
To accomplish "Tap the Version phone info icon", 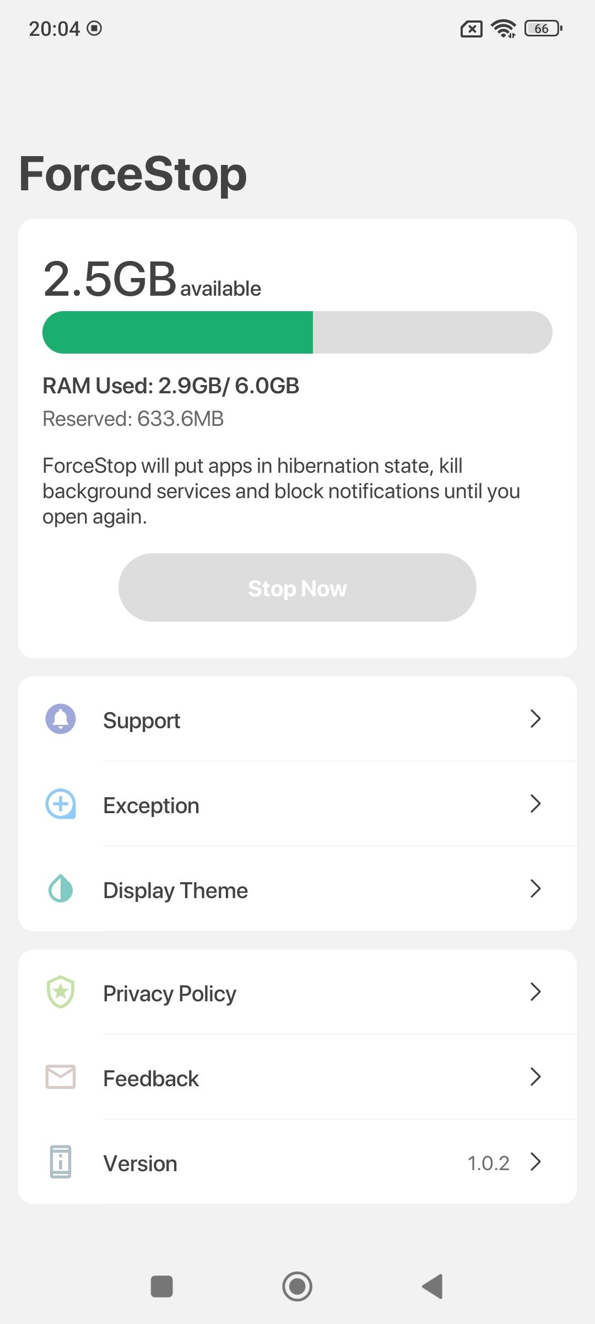I will [x=61, y=1162].
